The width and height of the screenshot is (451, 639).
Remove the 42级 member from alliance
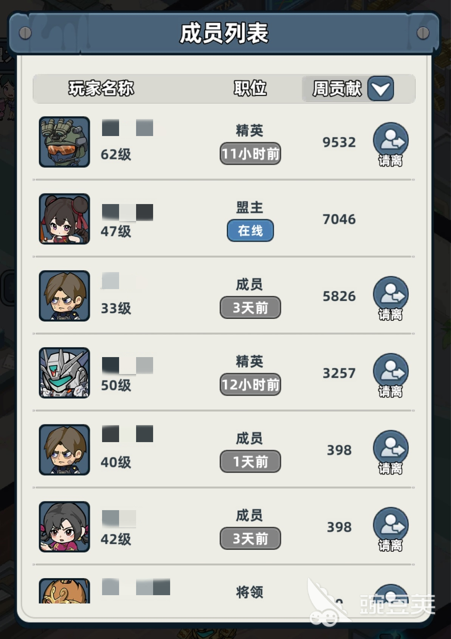(391, 529)
